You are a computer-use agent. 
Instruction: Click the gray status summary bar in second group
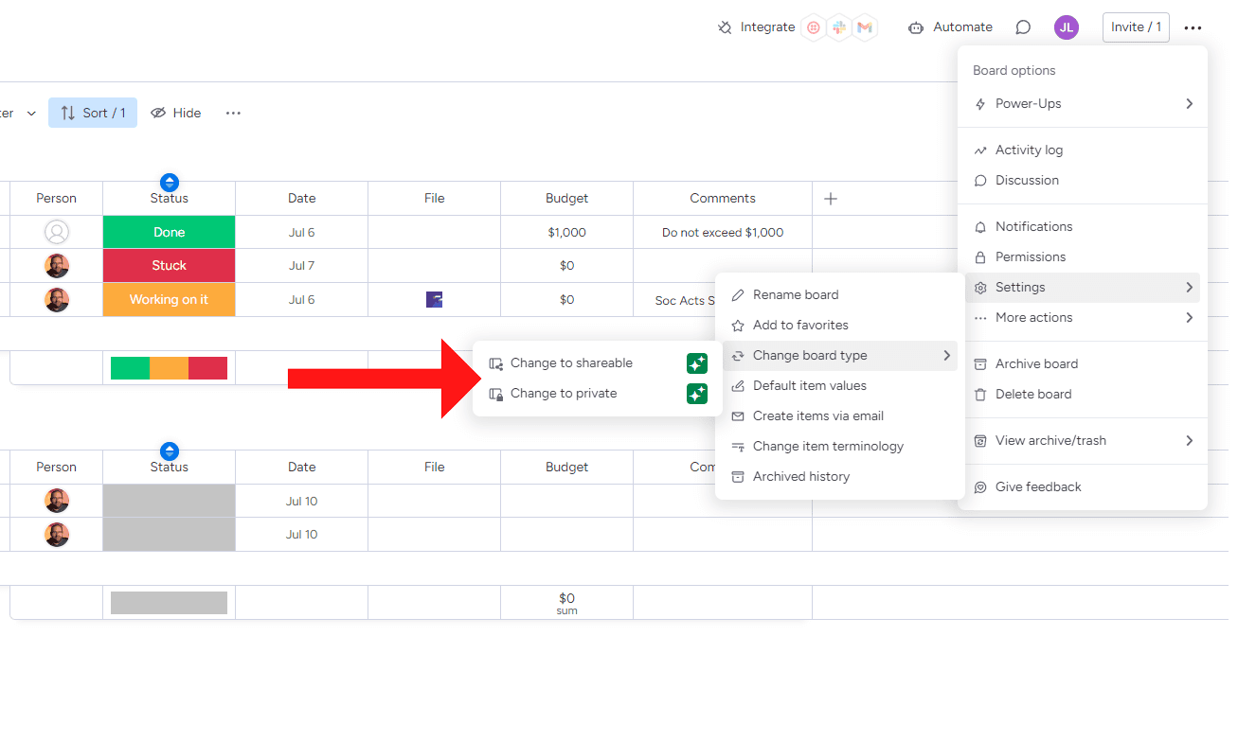pyautogui.click(x=169, y=603)
